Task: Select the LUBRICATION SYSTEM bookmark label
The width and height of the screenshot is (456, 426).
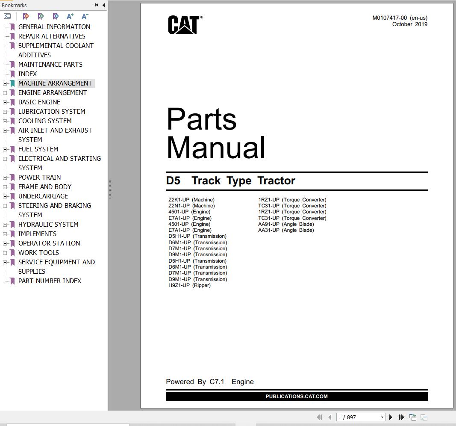Action: [x=52, y=112]
